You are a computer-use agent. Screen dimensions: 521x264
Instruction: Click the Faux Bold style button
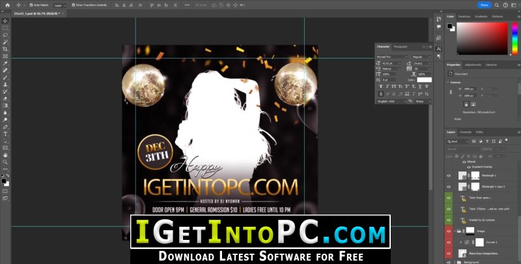click(382, 86)
